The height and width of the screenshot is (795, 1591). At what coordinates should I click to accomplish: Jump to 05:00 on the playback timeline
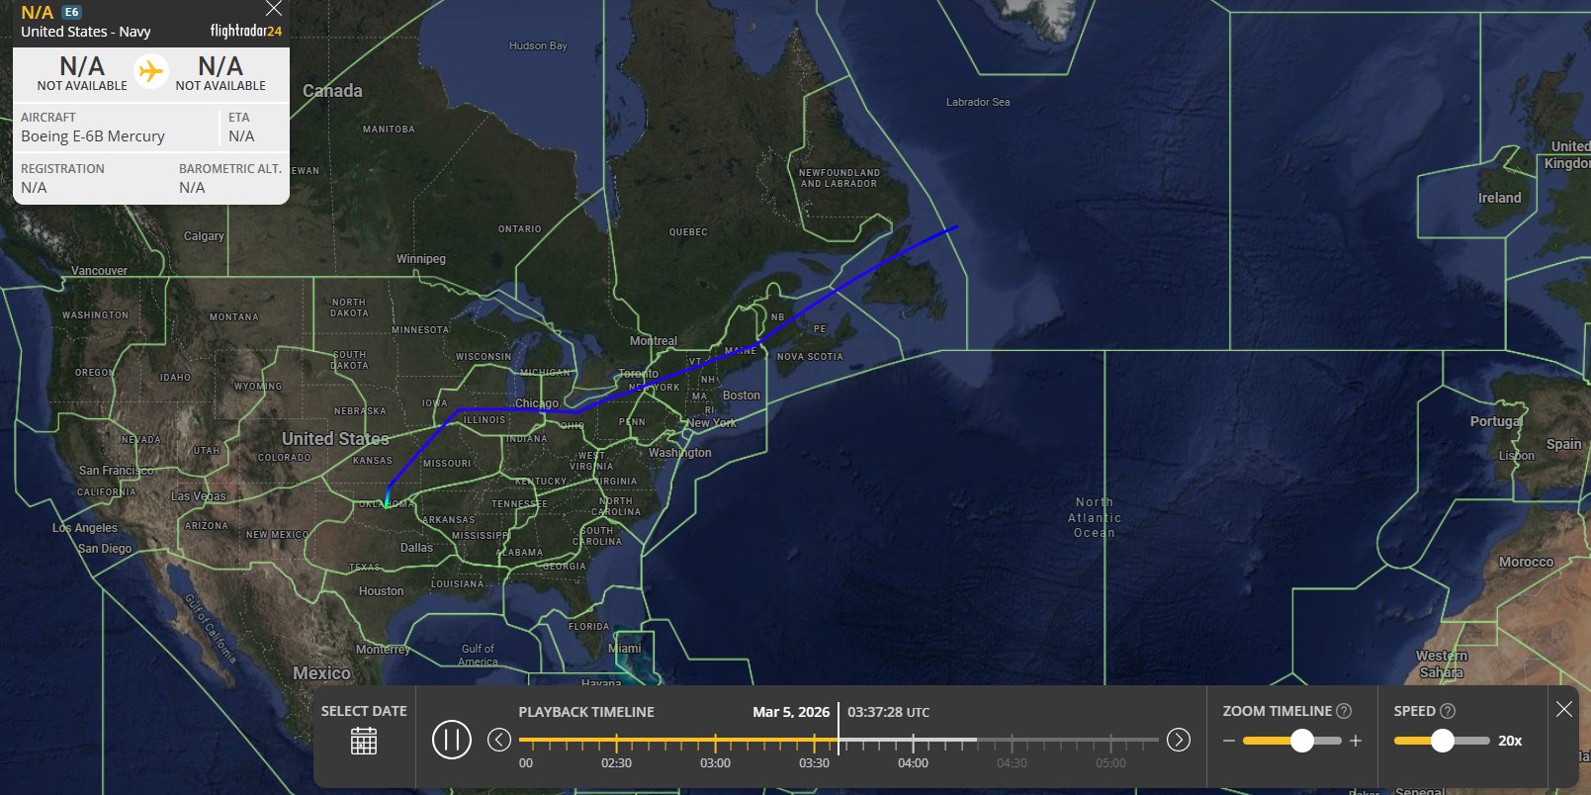pos(1110,762)
